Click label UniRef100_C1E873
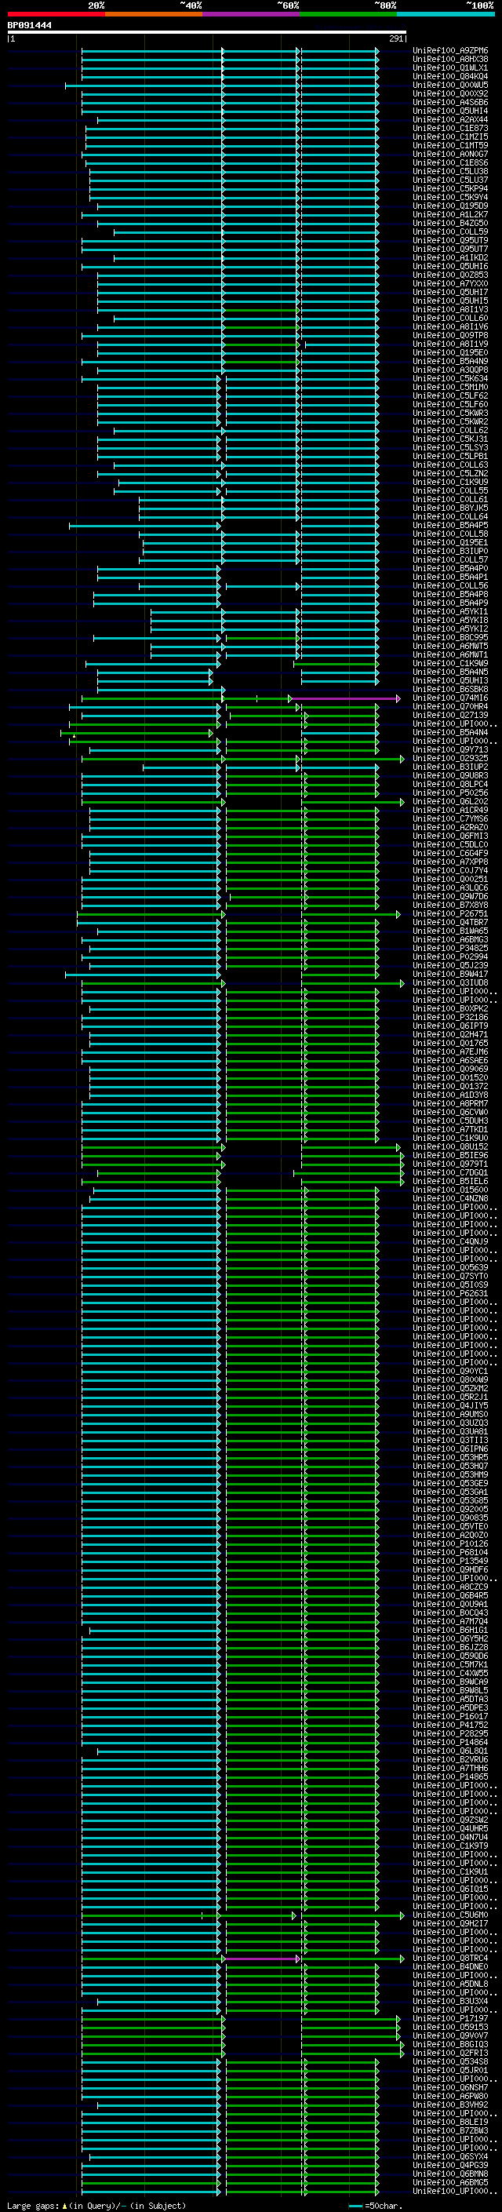 450,128
